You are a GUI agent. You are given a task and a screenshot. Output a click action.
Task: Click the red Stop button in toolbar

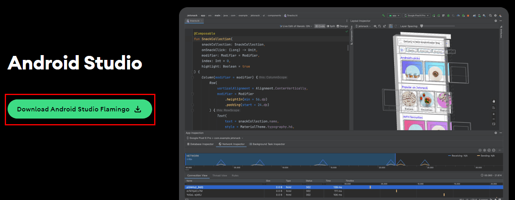[468, 16]
